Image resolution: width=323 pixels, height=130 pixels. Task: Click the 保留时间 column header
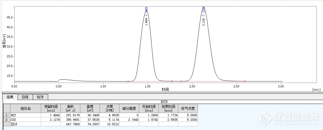[x=51, y=108]
